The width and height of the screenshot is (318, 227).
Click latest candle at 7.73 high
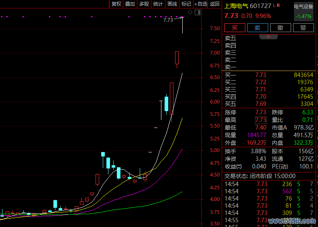coord(183,25)
